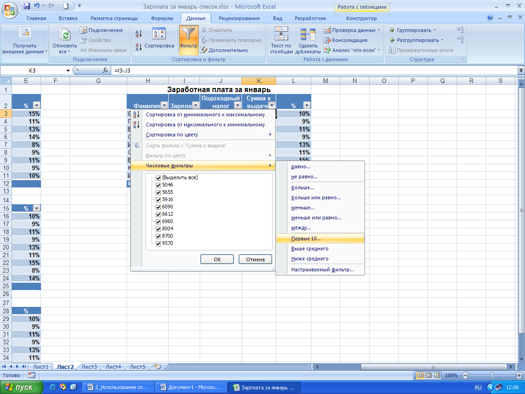Click Удалить дубликаты
The image size is (525, 394).
(x=308, y=40)
